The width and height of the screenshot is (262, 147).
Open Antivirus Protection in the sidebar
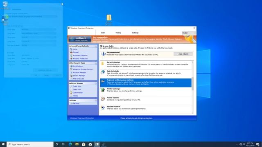(x=80, y=59)
